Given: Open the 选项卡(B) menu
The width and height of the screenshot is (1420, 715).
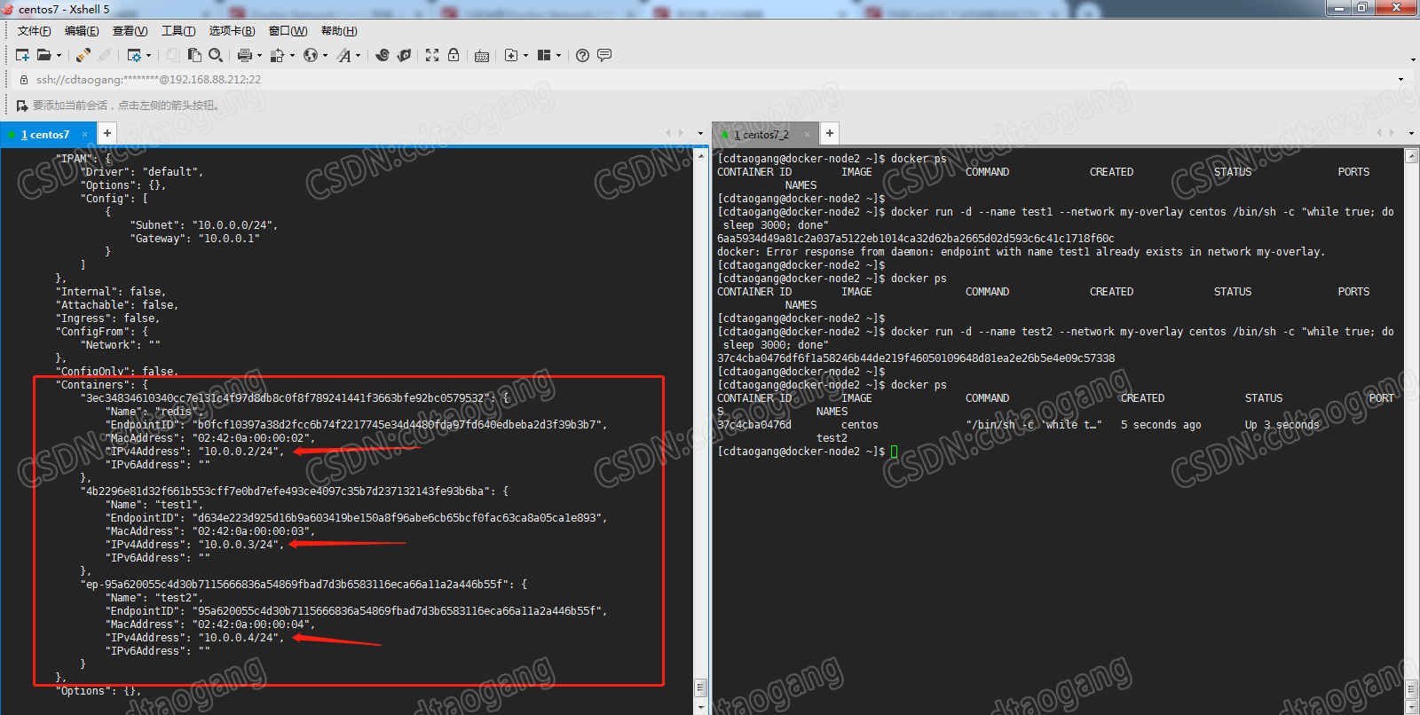Looking at the screenshot, I should pos(232,31).
